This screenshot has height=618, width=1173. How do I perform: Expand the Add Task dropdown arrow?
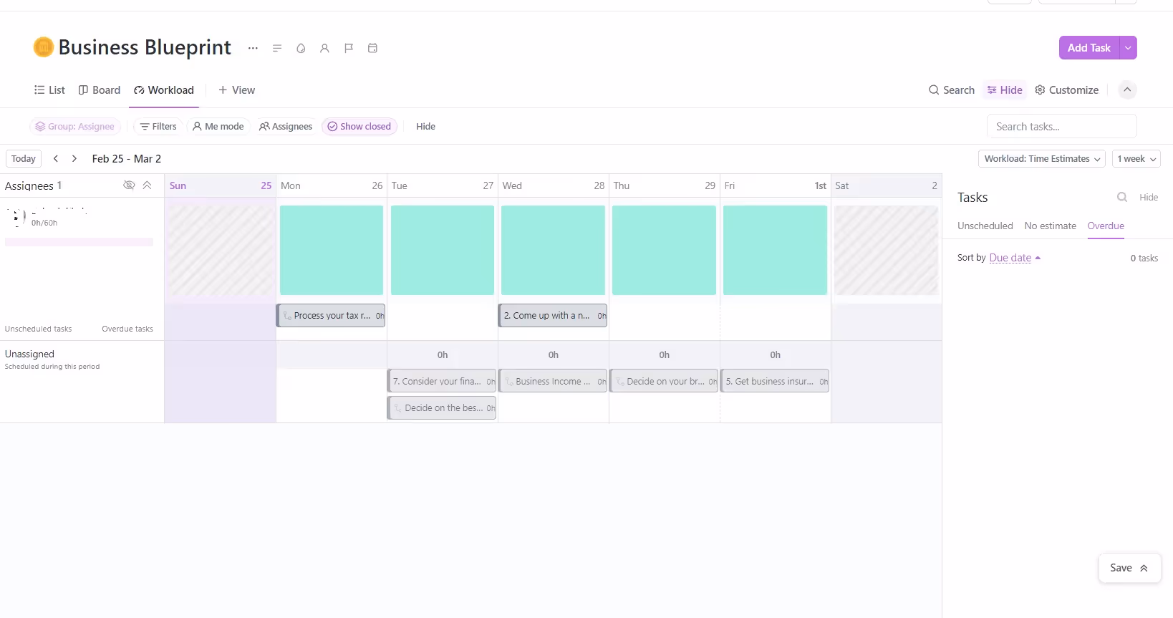point(1128,48)
